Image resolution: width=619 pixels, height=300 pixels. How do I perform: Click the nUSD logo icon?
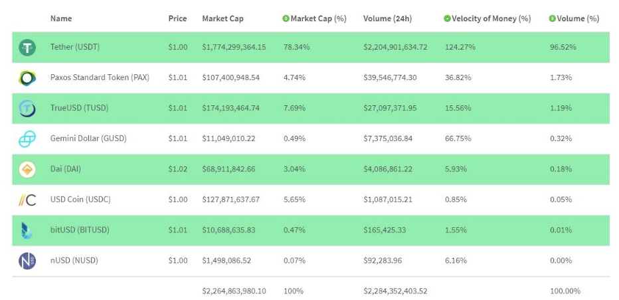27,261
